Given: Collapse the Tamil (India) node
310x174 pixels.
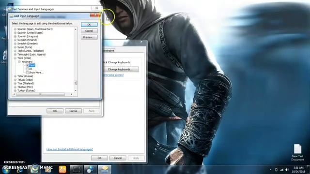Looking at the screenshot, I should 15,58.
